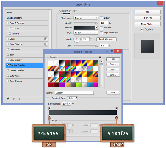Select the left opacity stop above gradient bar
Viewport: 166px width, 148px height.
tap(49, 108)
